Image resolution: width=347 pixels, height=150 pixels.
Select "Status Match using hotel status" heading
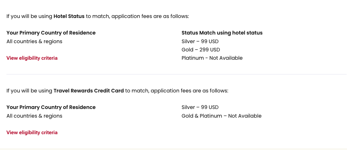coord(222,33)
